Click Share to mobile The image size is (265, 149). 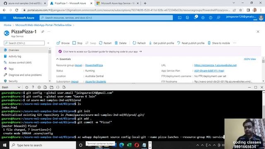coord(219,43)
